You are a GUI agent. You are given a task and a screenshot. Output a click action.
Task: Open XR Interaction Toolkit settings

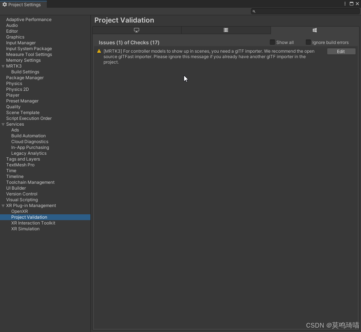pos(33,223)
